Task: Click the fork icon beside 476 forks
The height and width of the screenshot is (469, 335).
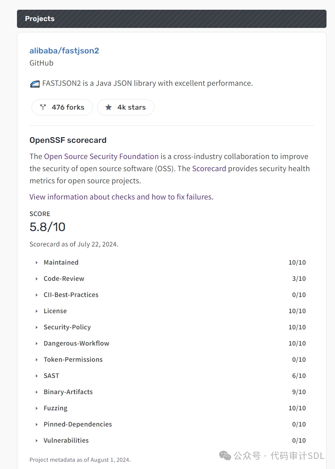Action: [x=43, y=107]
